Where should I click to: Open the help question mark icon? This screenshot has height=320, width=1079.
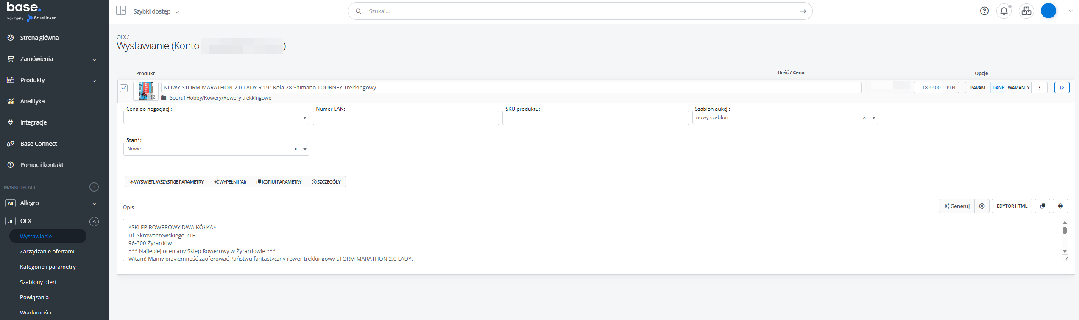(984, 11)
